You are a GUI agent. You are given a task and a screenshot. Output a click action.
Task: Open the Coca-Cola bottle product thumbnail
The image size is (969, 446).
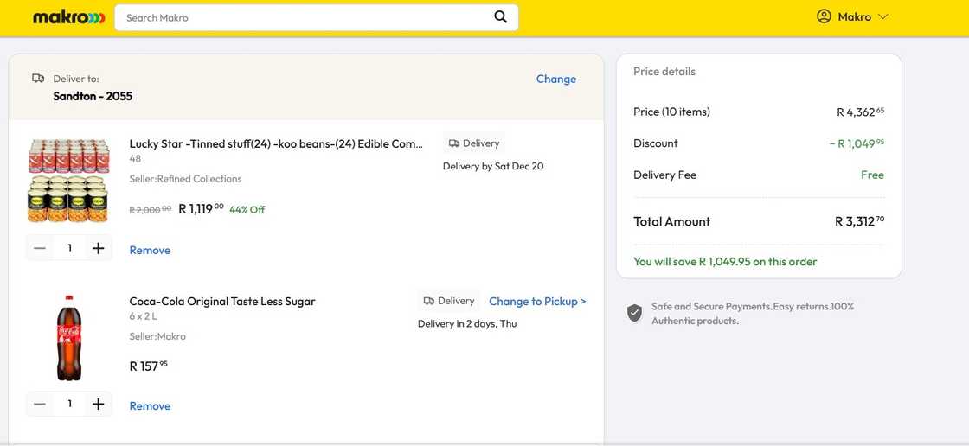68,338
